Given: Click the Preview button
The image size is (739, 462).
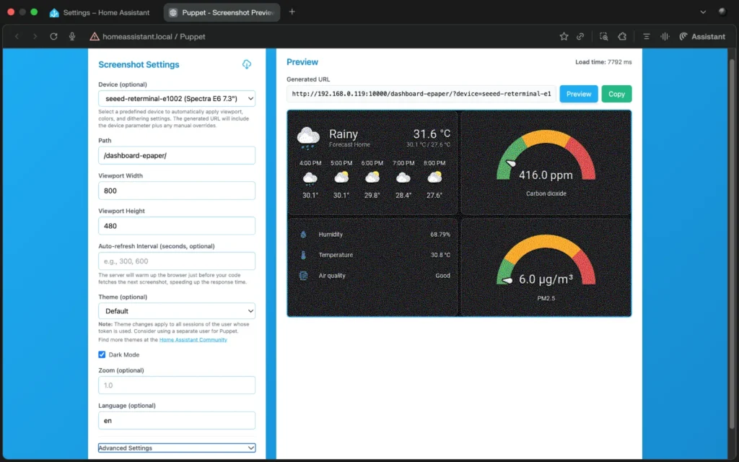Looking at the screenshot, I should 579,94.
